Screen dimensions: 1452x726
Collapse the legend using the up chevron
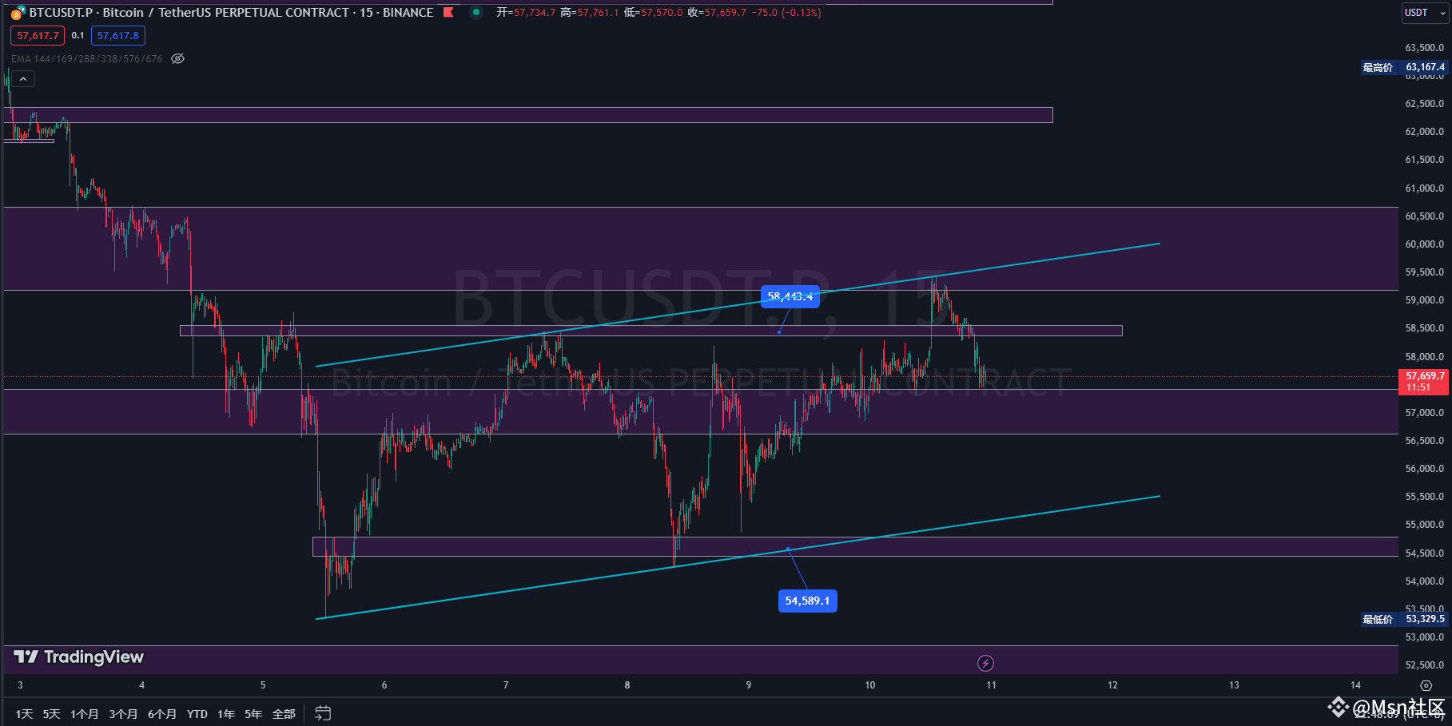23,78
